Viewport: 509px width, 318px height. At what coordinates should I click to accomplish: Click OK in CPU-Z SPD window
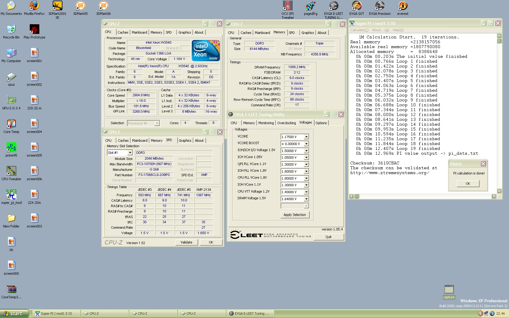click(211, 242)
